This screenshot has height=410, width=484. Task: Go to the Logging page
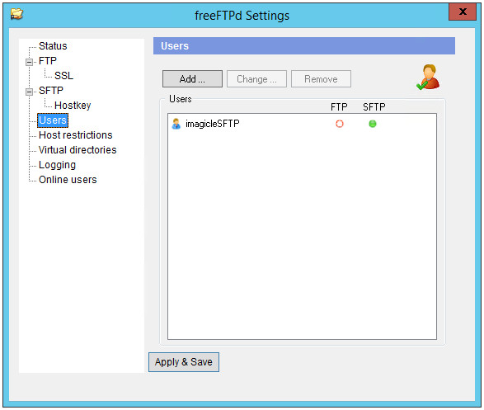[x=57, y=165]
